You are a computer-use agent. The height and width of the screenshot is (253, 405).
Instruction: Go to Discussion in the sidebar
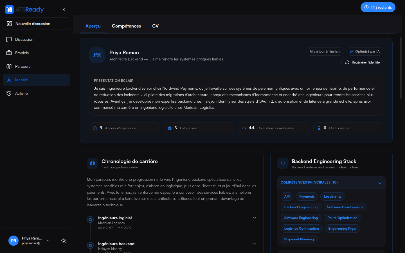[x=36, y=39]
